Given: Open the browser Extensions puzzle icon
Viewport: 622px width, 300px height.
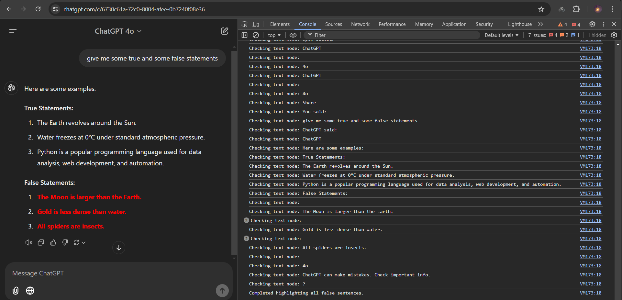Looking at the screenshot, I should pyautogui.click(x=576, y=9).
